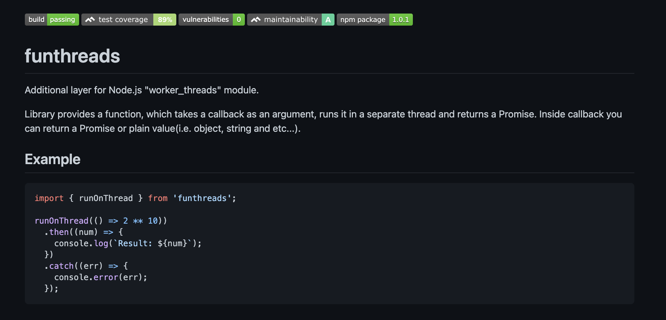Click the Code Climate icon in test coverage badge
Screen dimensions: 666x320
point(90,20)
